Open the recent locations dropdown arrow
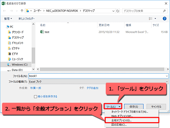Image resolution: width=170 pixels, height=128 pixels. pyautogui.click(x=17, y=11)
